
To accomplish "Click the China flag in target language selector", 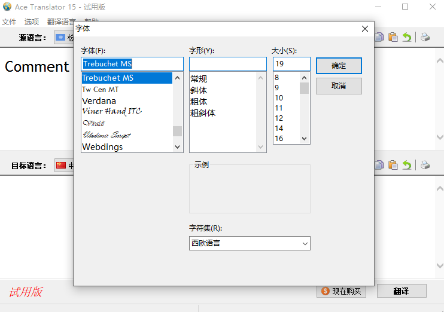I will 61,165.
